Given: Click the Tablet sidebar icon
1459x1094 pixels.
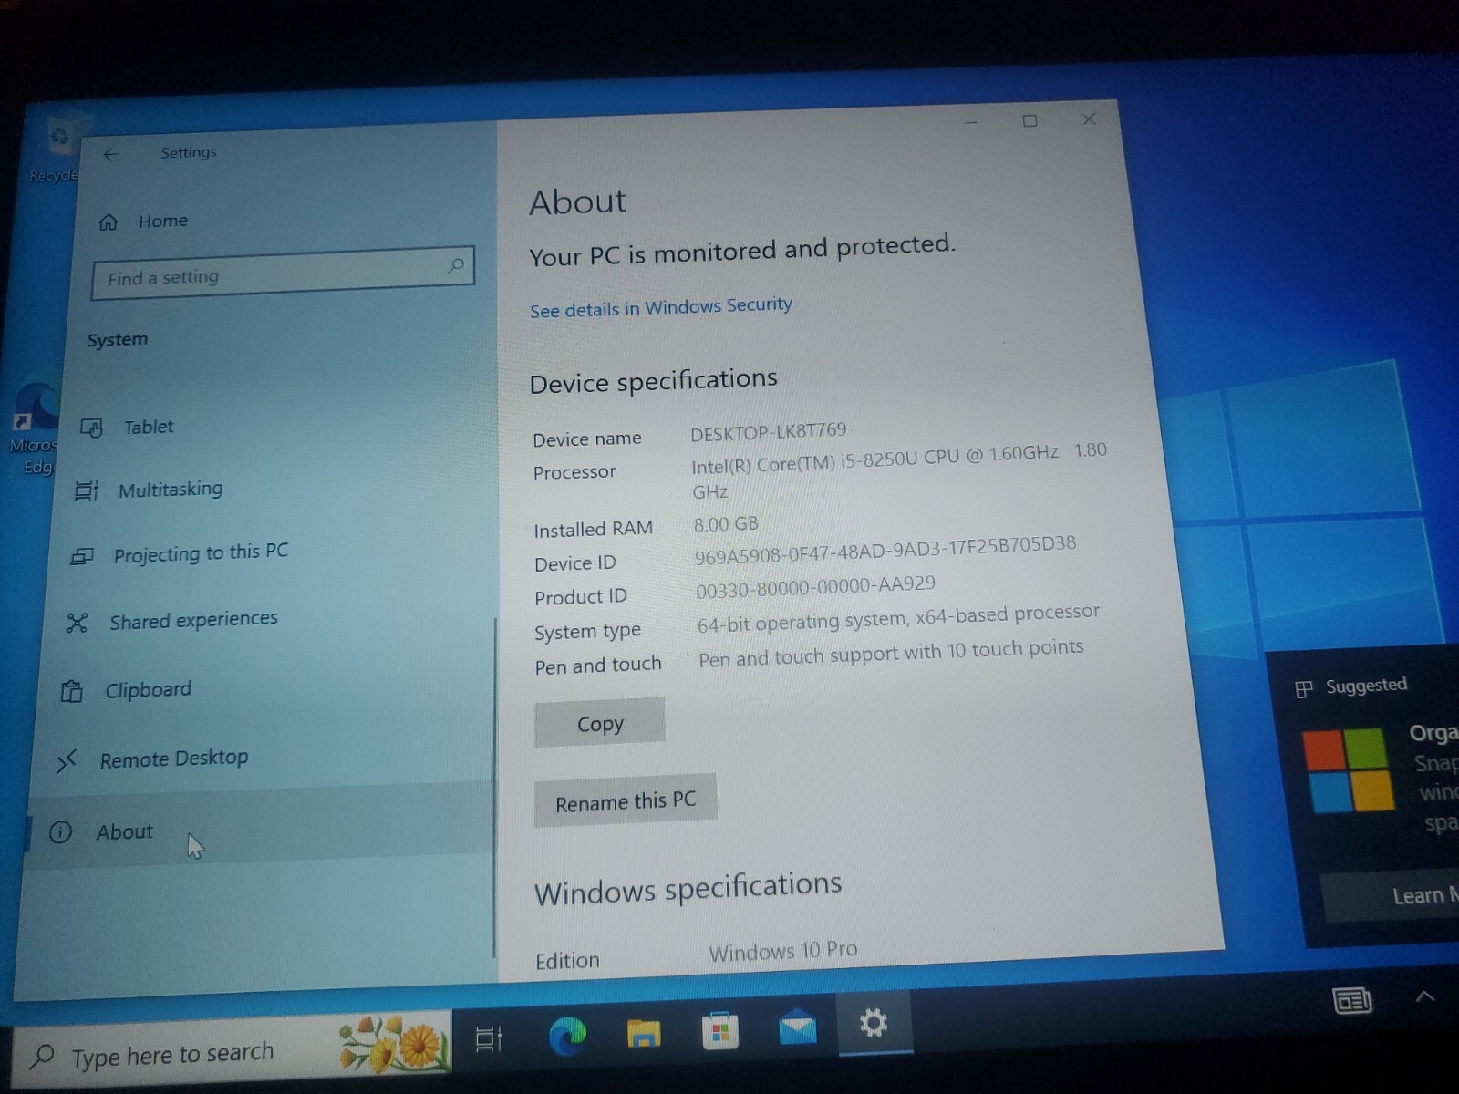Looking at the screenshot, I should [91, 428].
